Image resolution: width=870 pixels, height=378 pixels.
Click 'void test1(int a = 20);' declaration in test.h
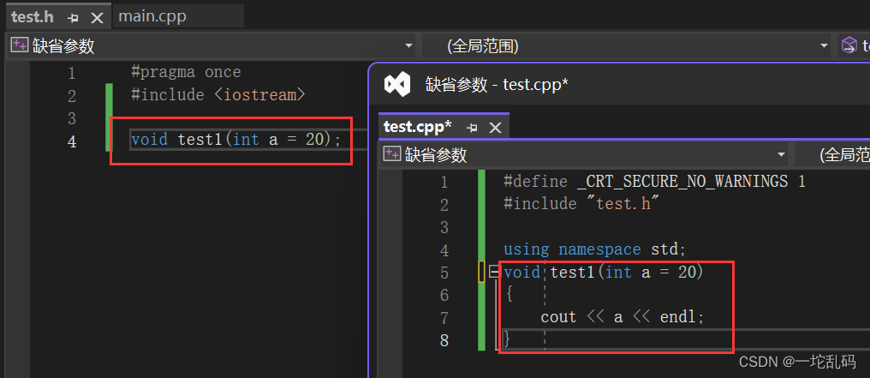coord(235,139)
